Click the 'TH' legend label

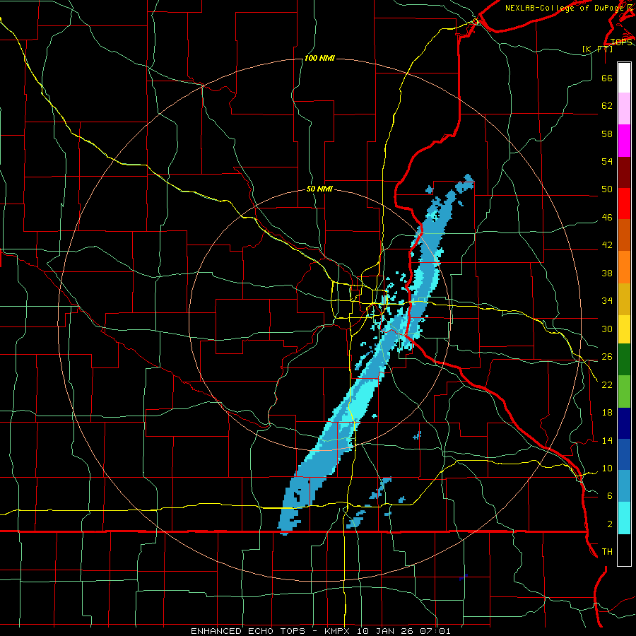[607, 552]
